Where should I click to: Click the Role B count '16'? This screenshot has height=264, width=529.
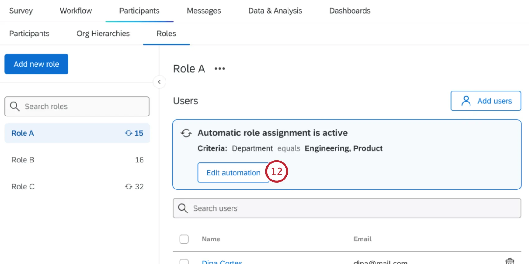click(139, 160)
